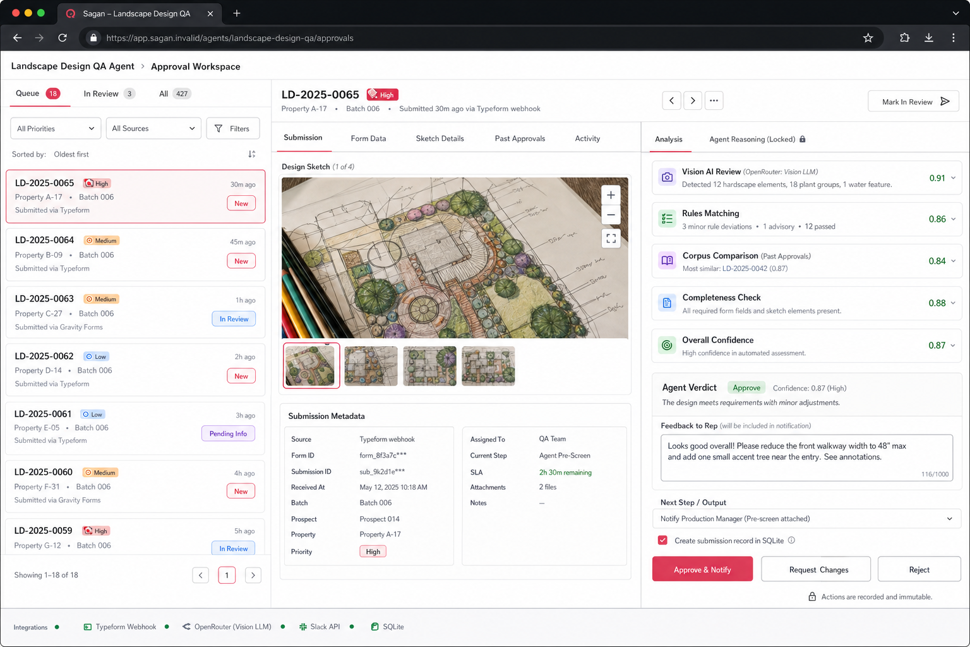
Task: Click the OpenRouter integration icon
Action: tap(186, 627)
